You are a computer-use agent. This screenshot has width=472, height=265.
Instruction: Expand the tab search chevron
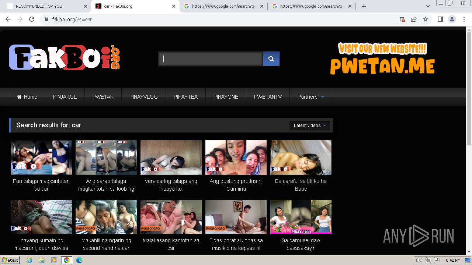coord(428,6)
